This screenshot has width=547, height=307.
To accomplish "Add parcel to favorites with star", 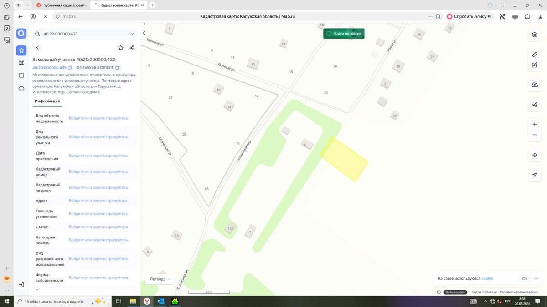I will pos(121,47).
